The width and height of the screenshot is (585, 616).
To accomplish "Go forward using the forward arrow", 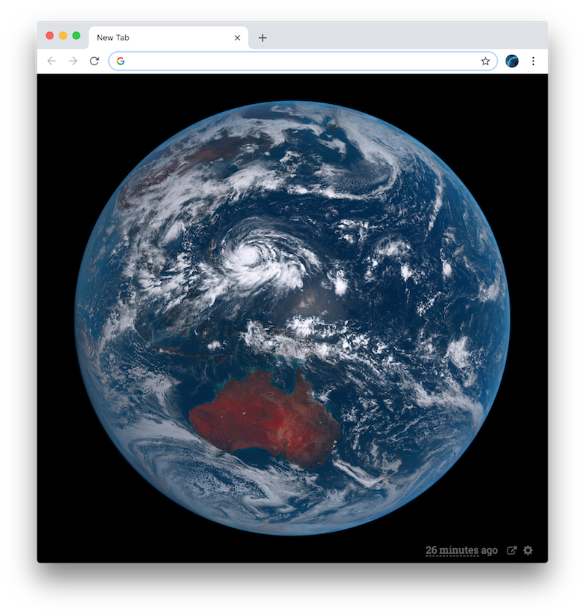I will click(x=72, y=61).
